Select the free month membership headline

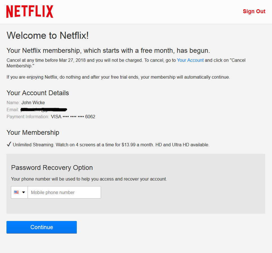[x=108, y=51]
